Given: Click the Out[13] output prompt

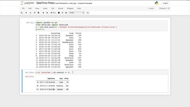Looking at the screenshot, I should click(x=30, y=76).
